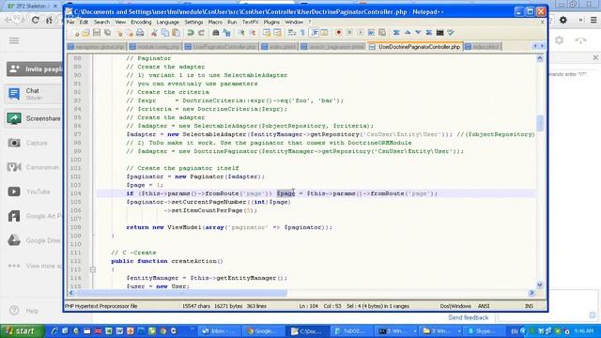Screen dimensions: 601x338
Task: Click the vertical scrollbar down arrow
Action: (x=540, y=284)
